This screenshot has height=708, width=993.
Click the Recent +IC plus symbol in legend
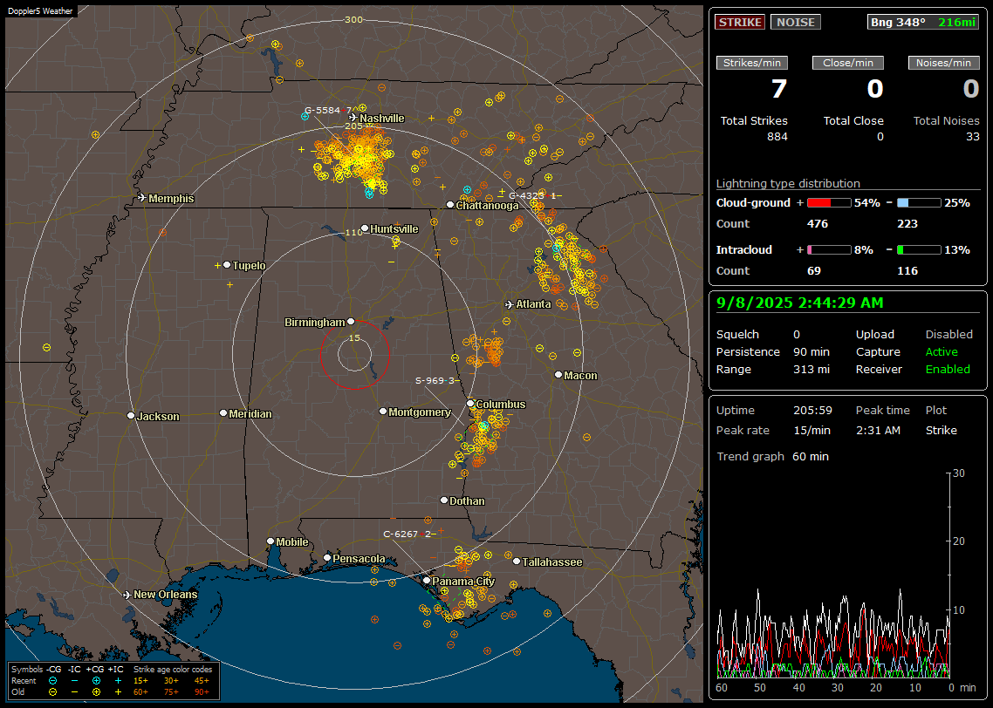(118, 681)
